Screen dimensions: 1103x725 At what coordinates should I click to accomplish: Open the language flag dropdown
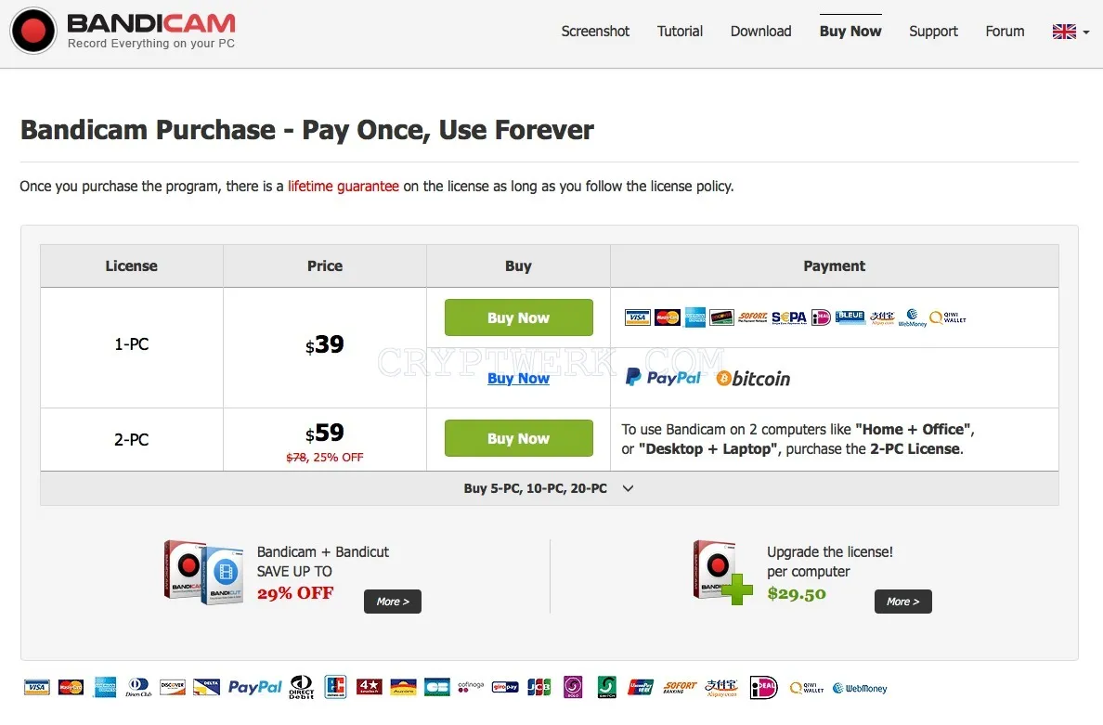click(1071, 32)
